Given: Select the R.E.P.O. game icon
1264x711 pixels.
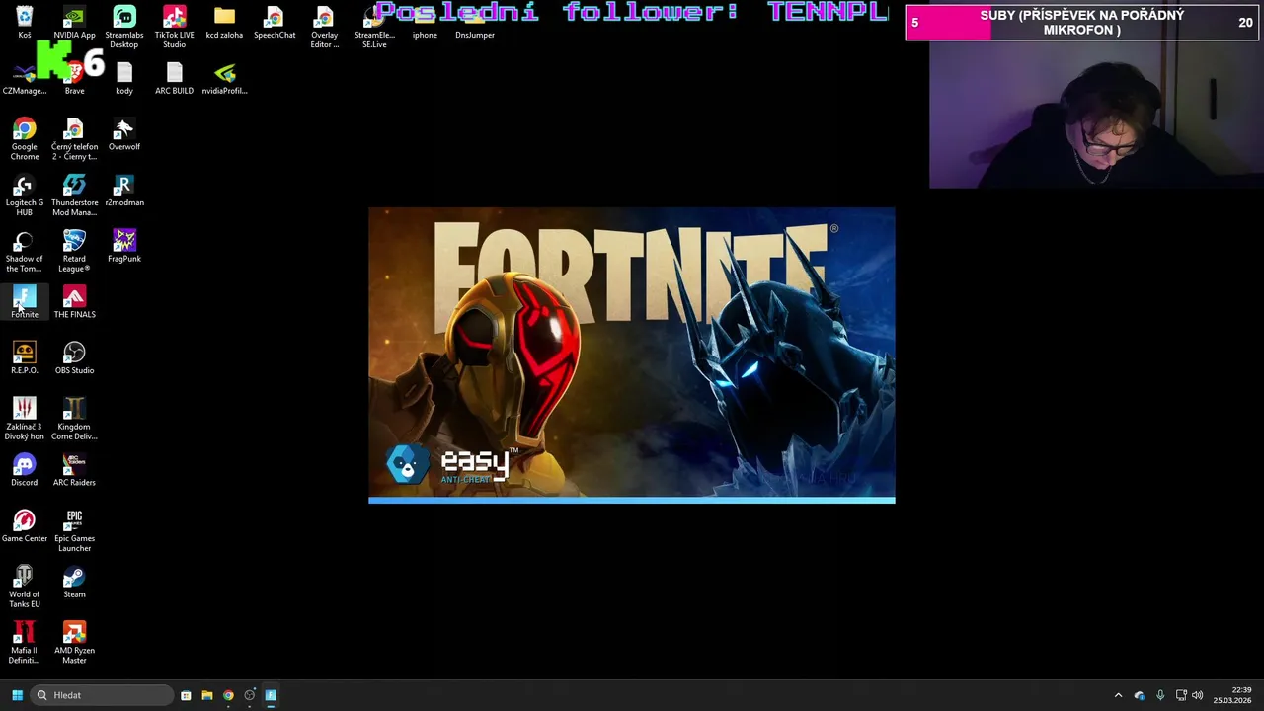Looking at the screenshot, I should [24, 358].
